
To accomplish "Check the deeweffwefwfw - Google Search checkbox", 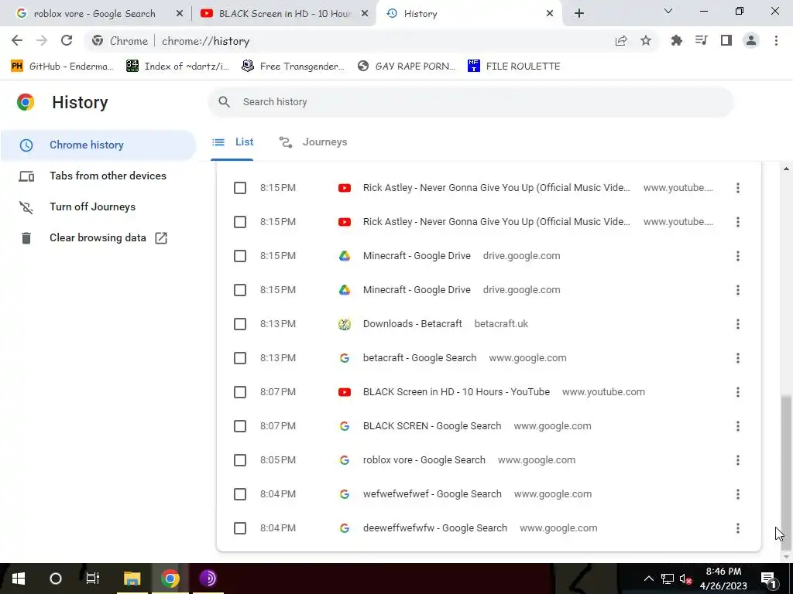I will click(240, 528).
